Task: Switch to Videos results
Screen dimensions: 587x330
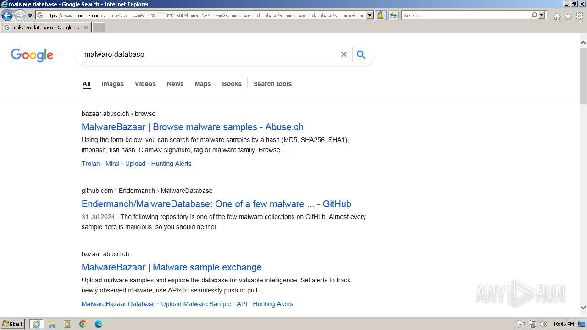Action: click(145, 84)
